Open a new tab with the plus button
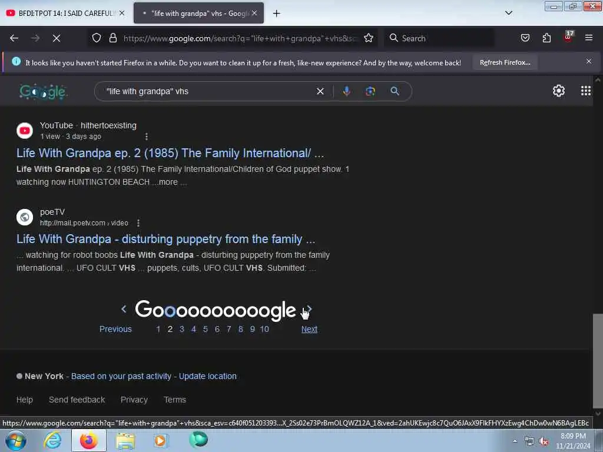 click(x=277, y=14)
